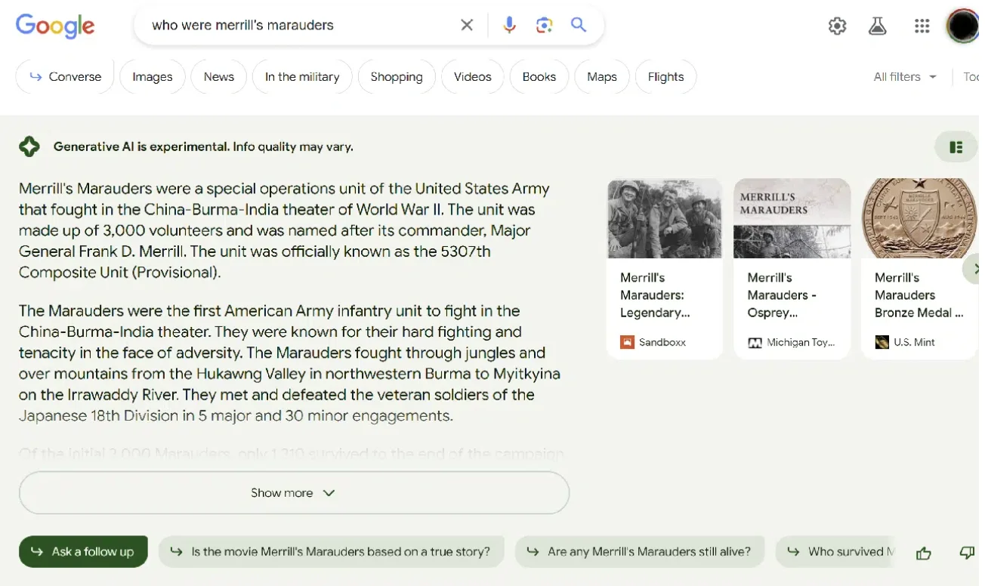Screen dimensions: 985x586
Task: Switch to the Images results tab
Action: 152,76
